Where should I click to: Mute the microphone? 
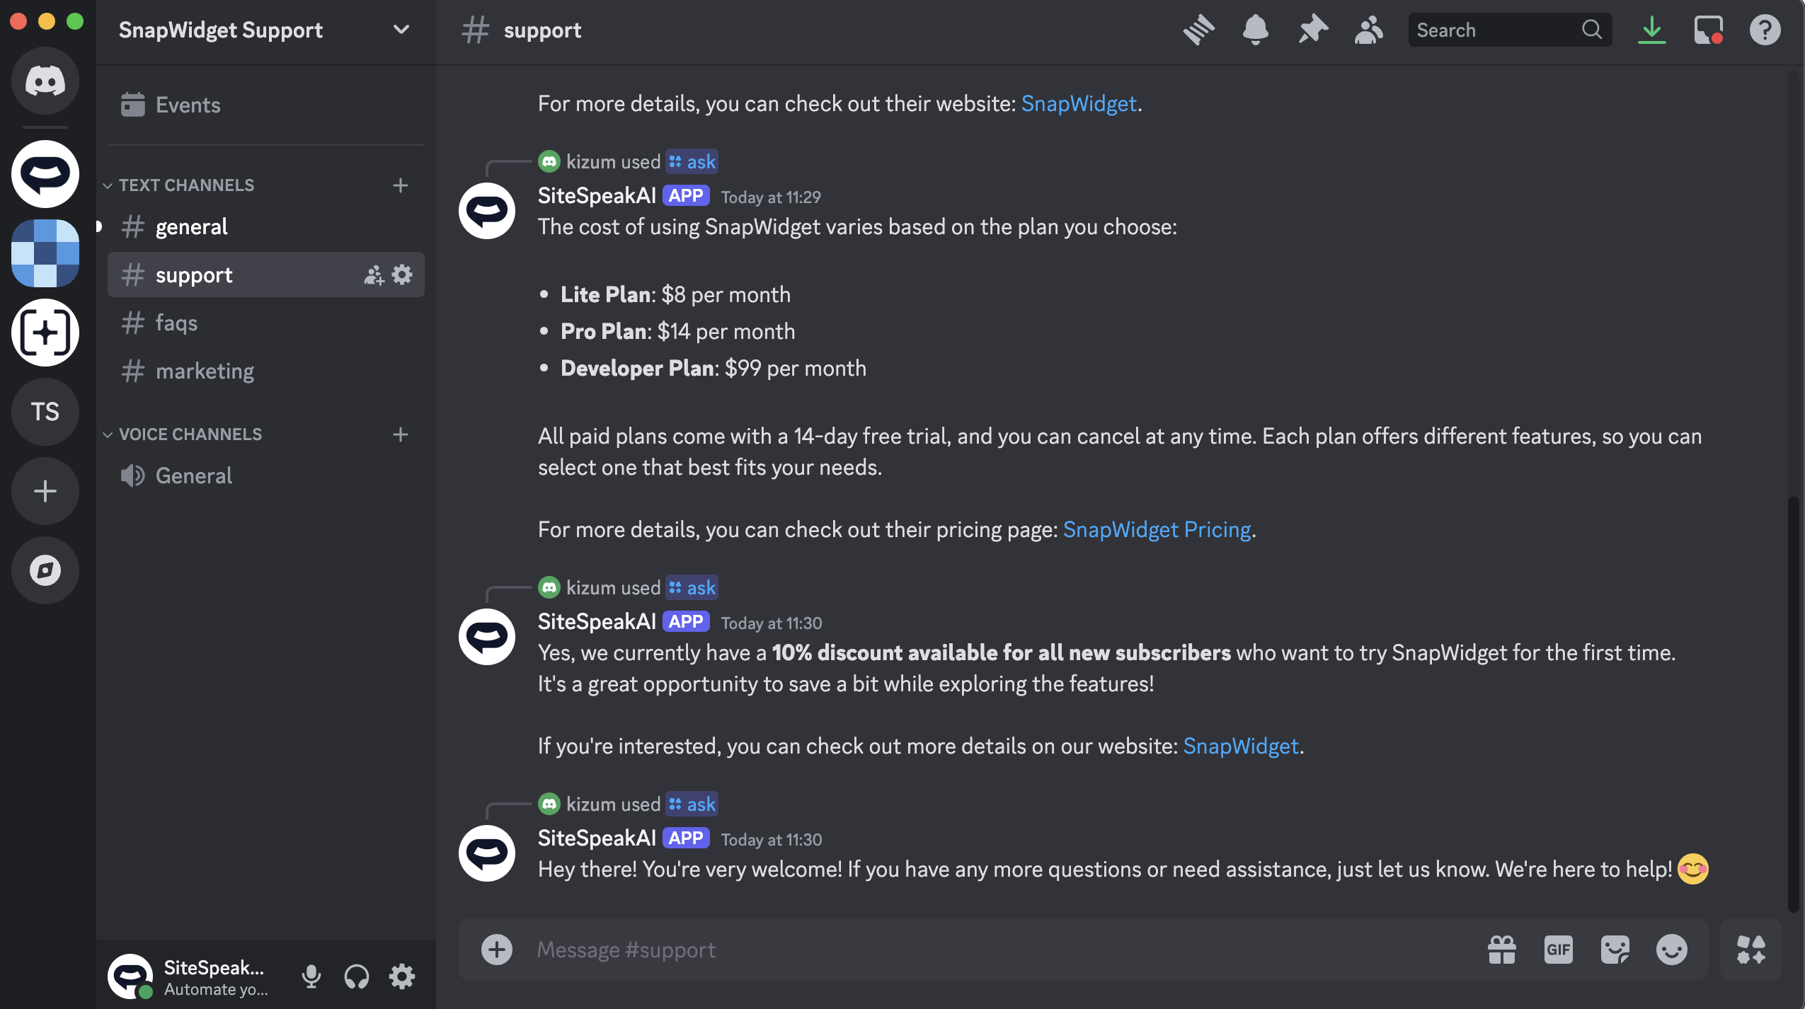coord(311,976)
